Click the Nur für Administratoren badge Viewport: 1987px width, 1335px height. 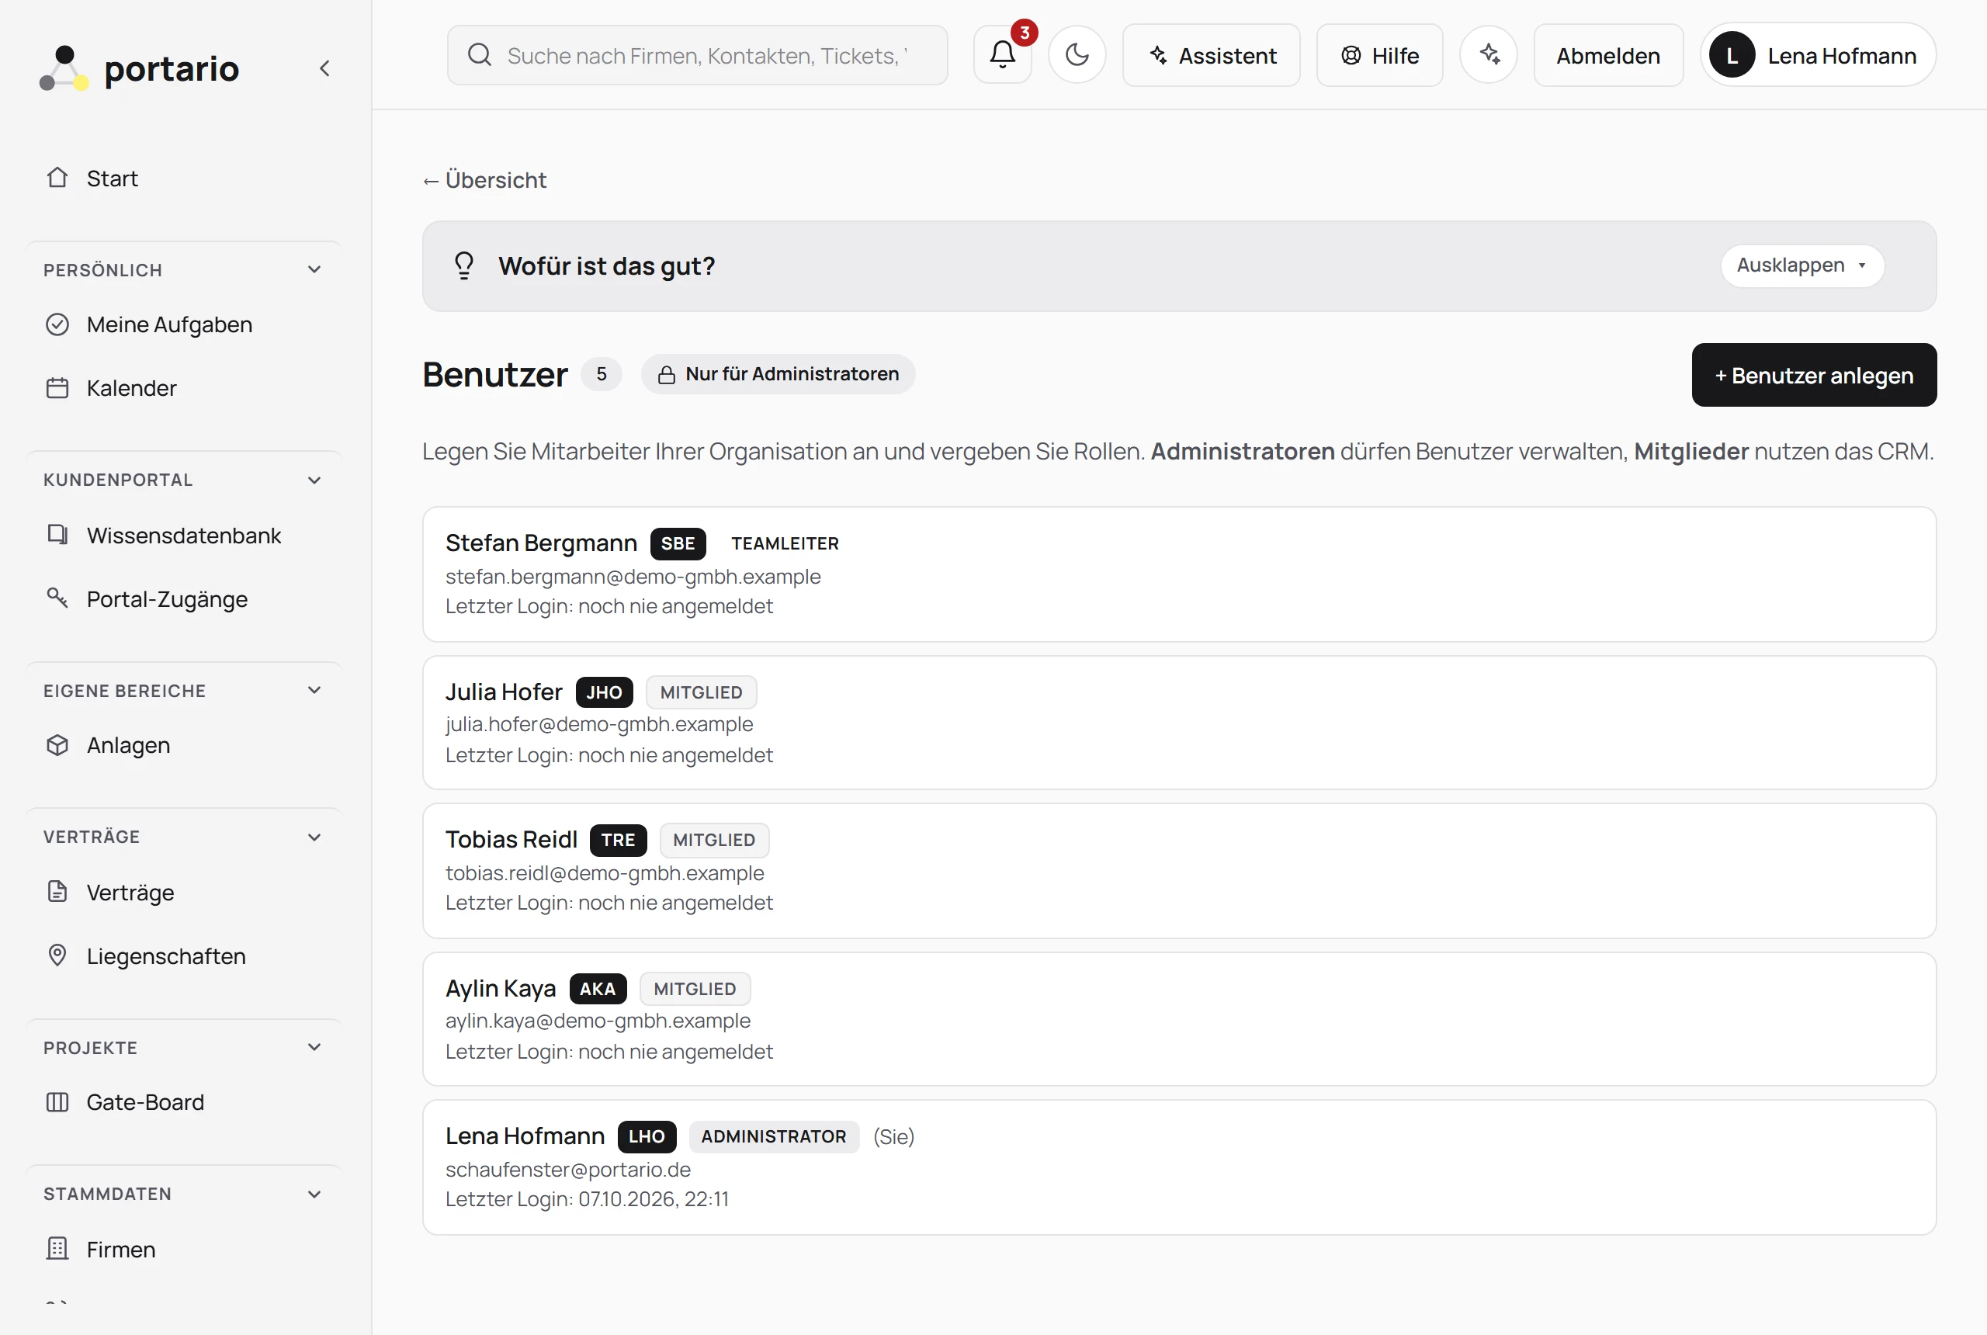click(779, 375)
